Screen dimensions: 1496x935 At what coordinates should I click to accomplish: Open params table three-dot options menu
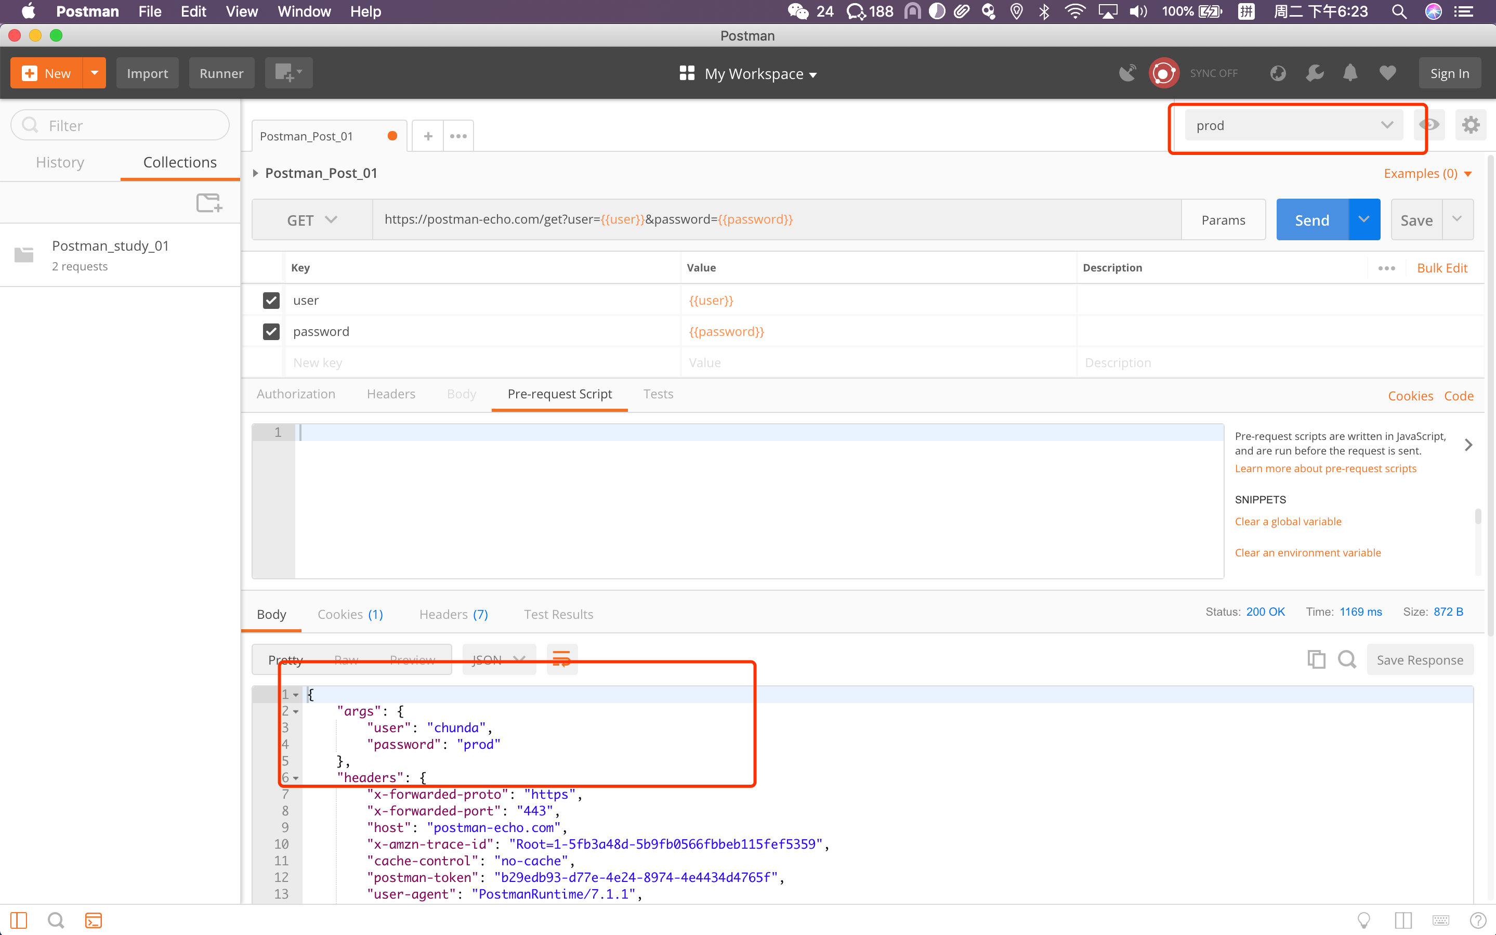click(1387, 268)
